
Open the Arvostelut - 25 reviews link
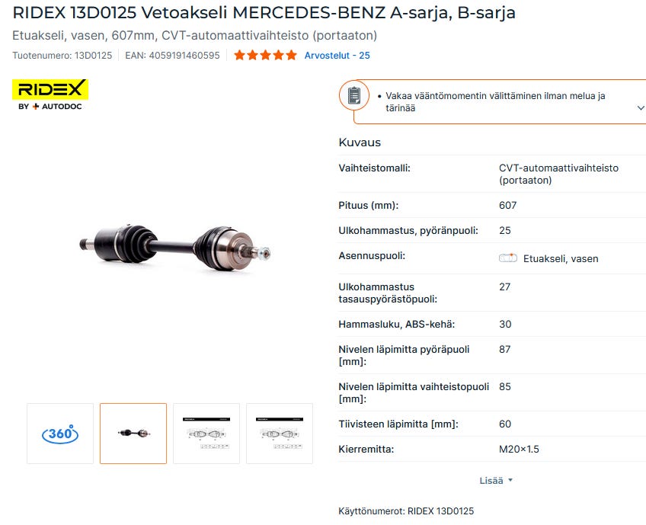[337, 55]
